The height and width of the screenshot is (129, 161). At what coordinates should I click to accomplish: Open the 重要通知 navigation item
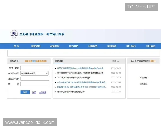(36, 46)
